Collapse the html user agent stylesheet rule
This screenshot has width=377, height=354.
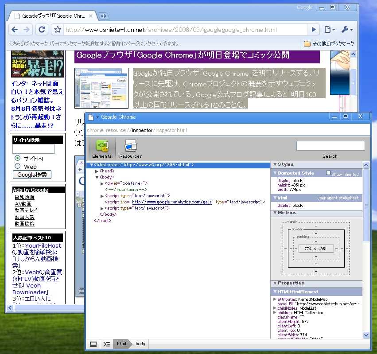coord(275,198)
